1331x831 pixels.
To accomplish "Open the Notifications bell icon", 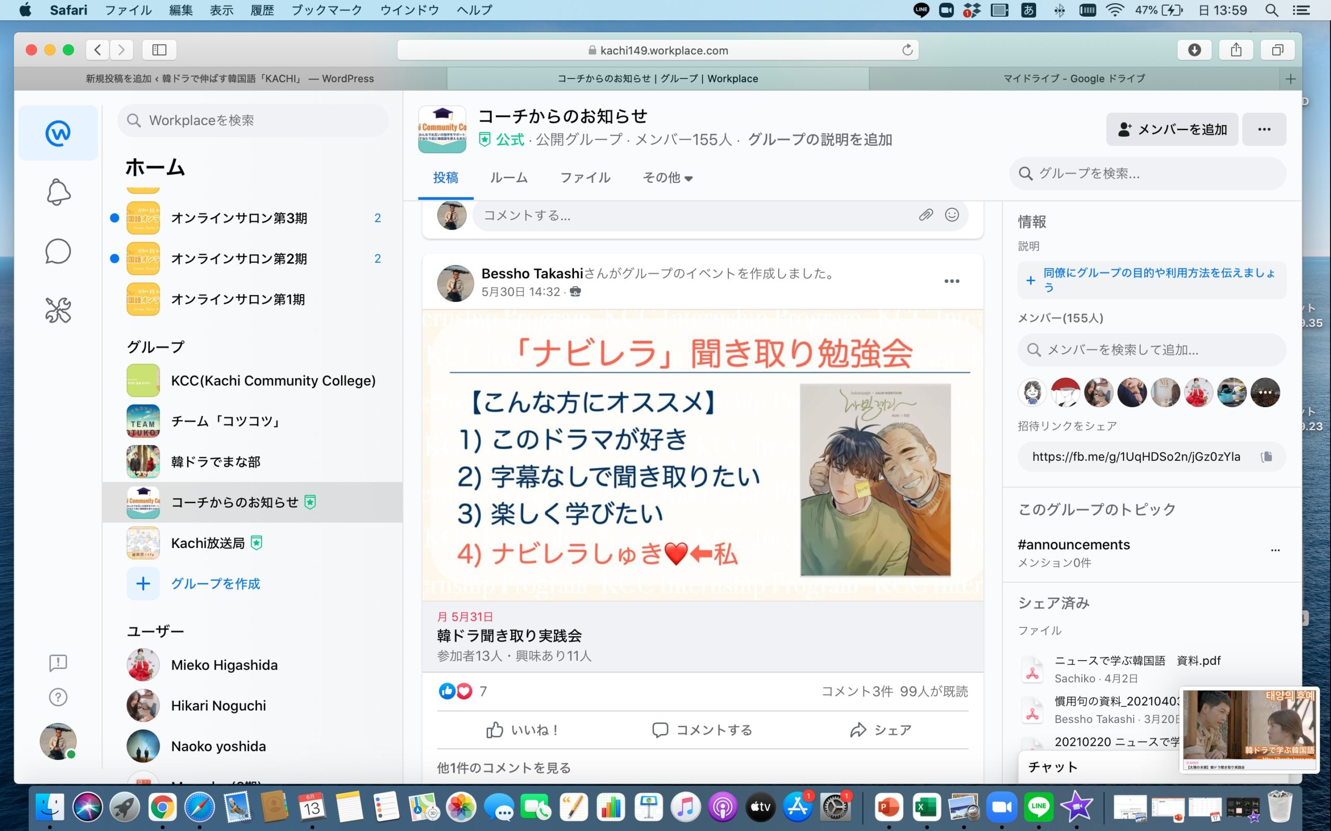I will point(58,192).
